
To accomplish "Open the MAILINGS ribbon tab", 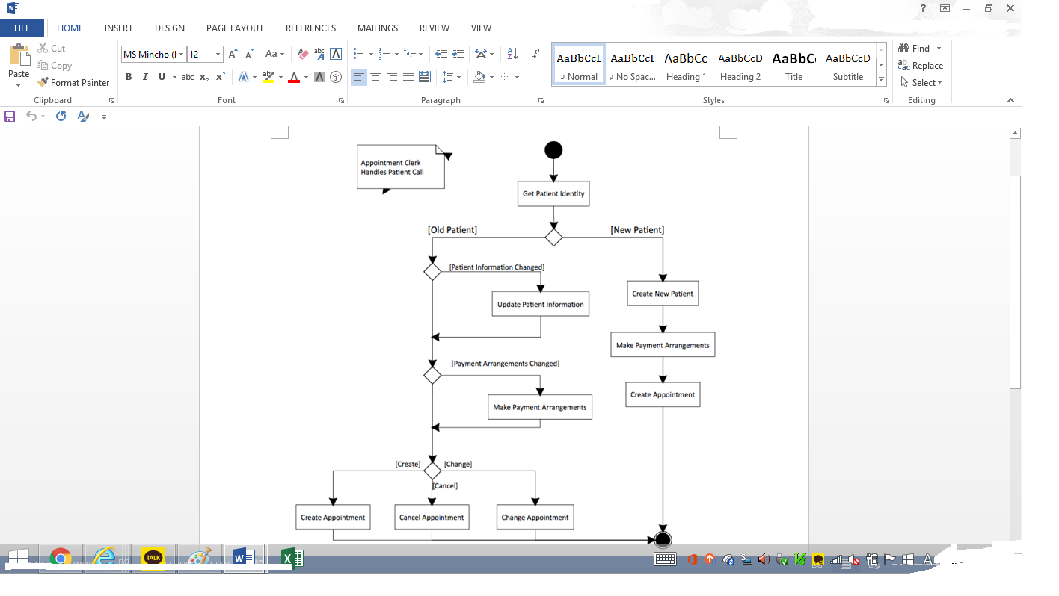I will (x=377, y=28).
